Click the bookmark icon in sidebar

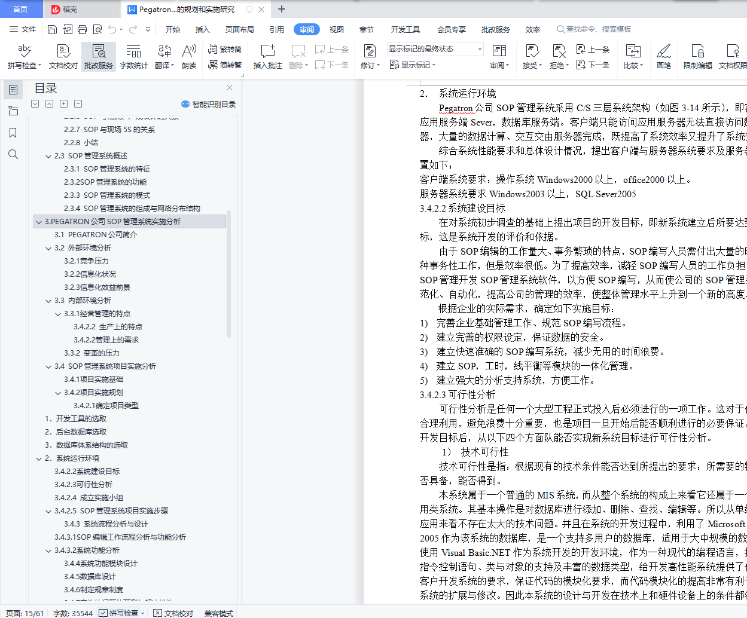coord(13,133)
